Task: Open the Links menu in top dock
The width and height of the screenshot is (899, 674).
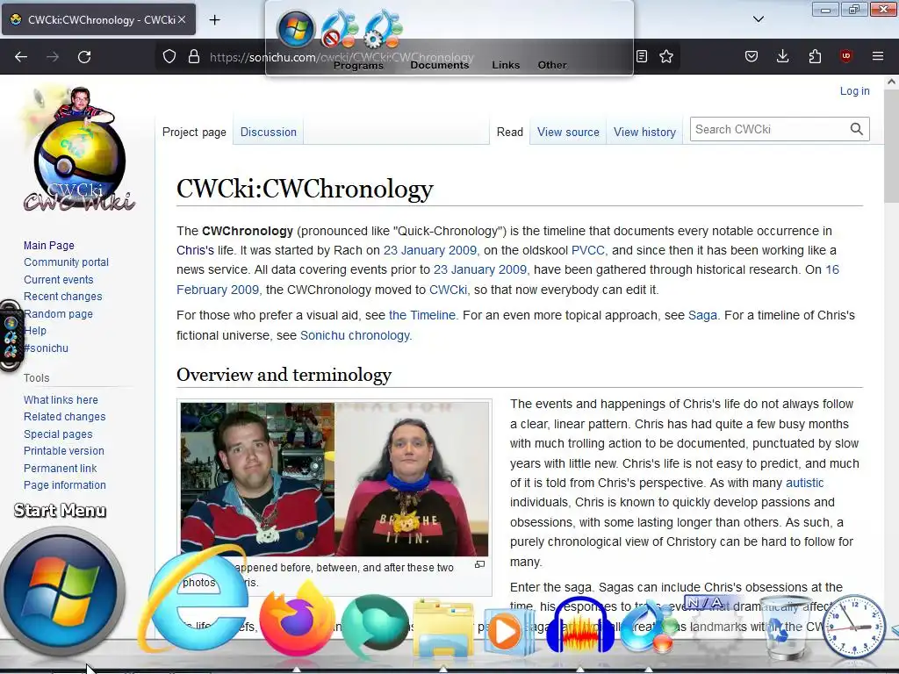Action: pyautogui.click(x=506, y=65)
